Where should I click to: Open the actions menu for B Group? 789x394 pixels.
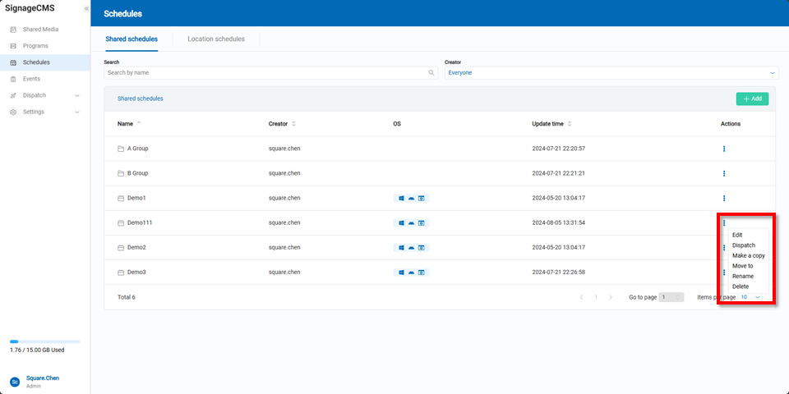[723, 173]
